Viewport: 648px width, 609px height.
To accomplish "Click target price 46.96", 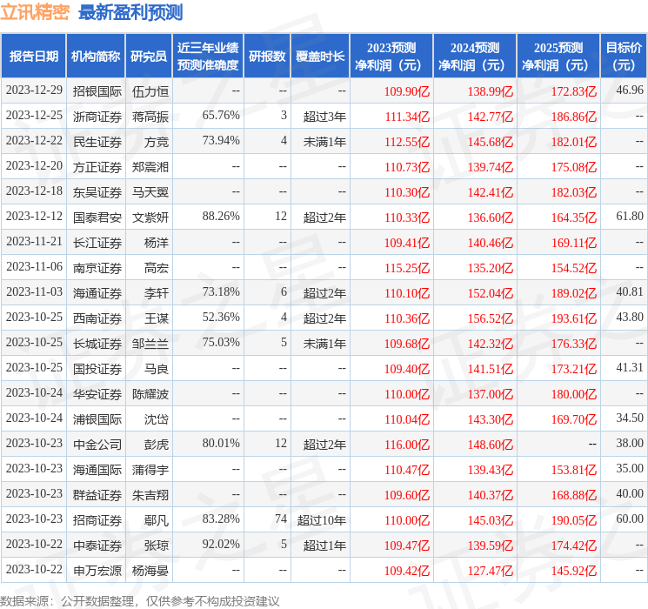I will [x=630, y=90].
